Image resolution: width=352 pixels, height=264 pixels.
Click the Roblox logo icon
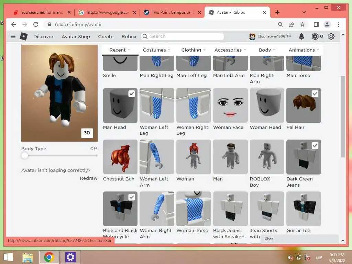coord(24,36)
